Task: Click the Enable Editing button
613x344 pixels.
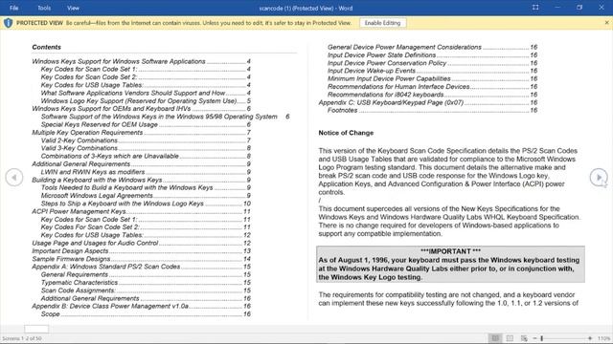Action: pos(382,23)
